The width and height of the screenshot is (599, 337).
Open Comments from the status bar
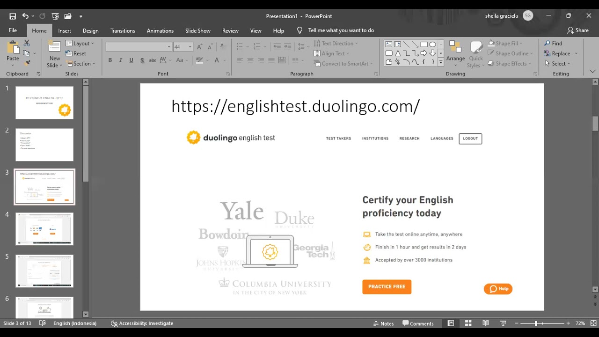click(x=418, y=323)
